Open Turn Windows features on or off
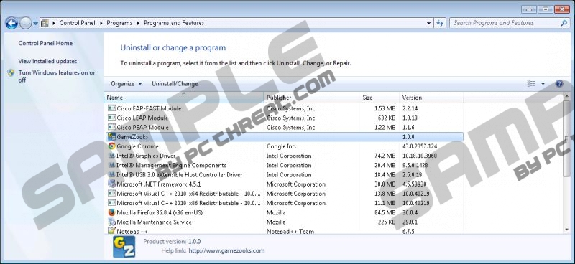Image resolution: width=575 pixels, height=264 pixels. pos(57,76)
